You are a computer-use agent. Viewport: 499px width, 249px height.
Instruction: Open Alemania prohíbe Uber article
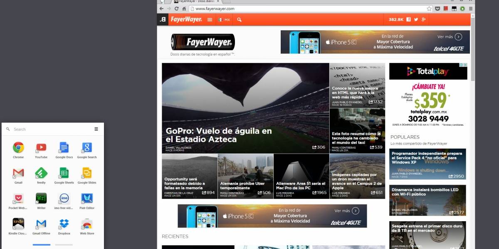click(x=245, y=176)
